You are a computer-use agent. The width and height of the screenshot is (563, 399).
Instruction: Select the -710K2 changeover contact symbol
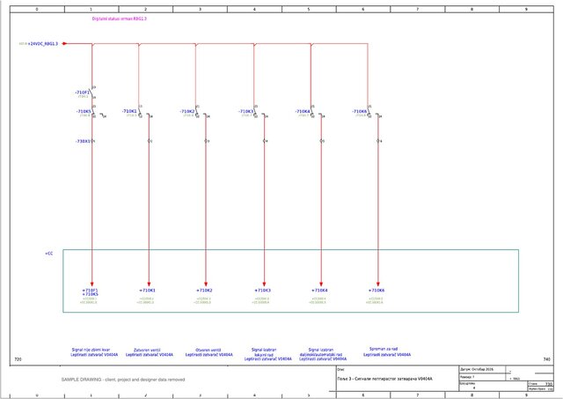point(202,112)
